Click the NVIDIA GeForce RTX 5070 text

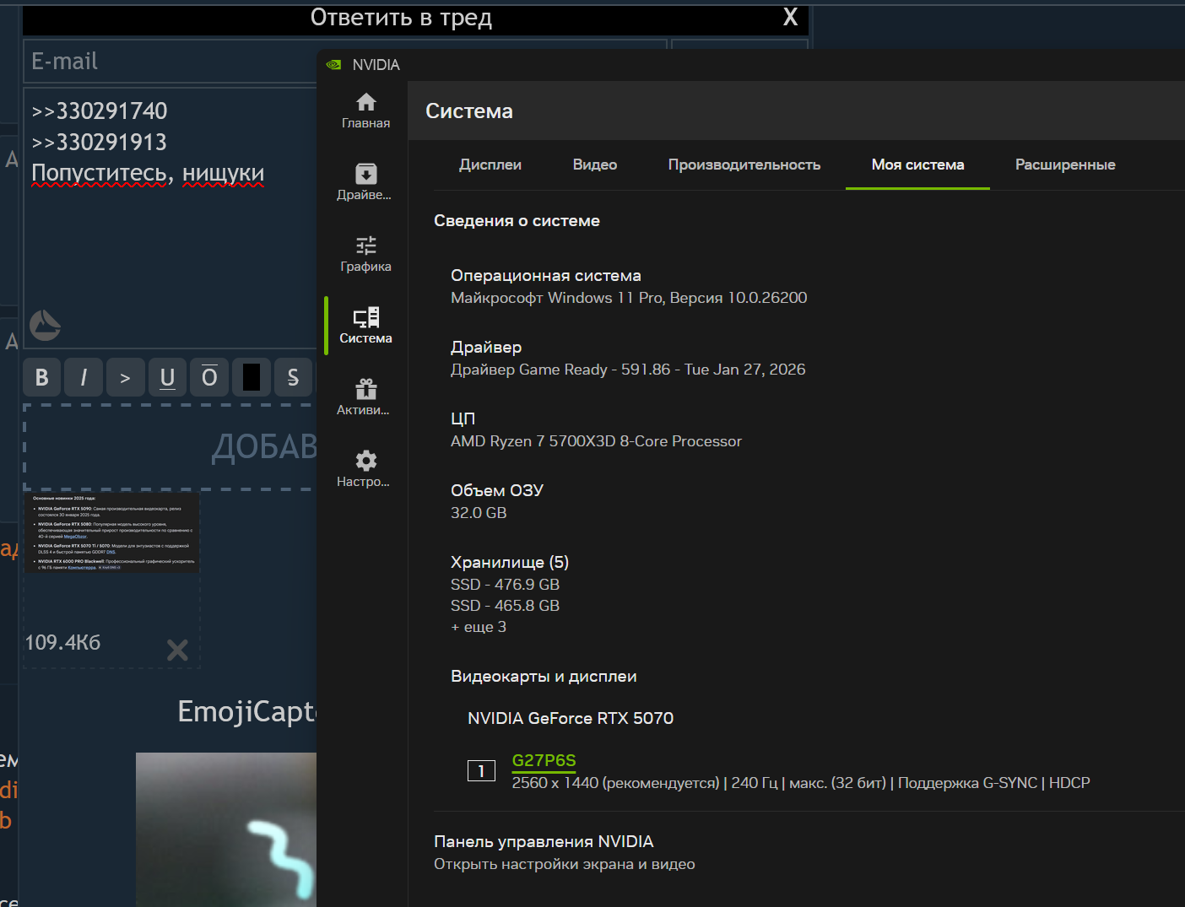coord(571,718)
